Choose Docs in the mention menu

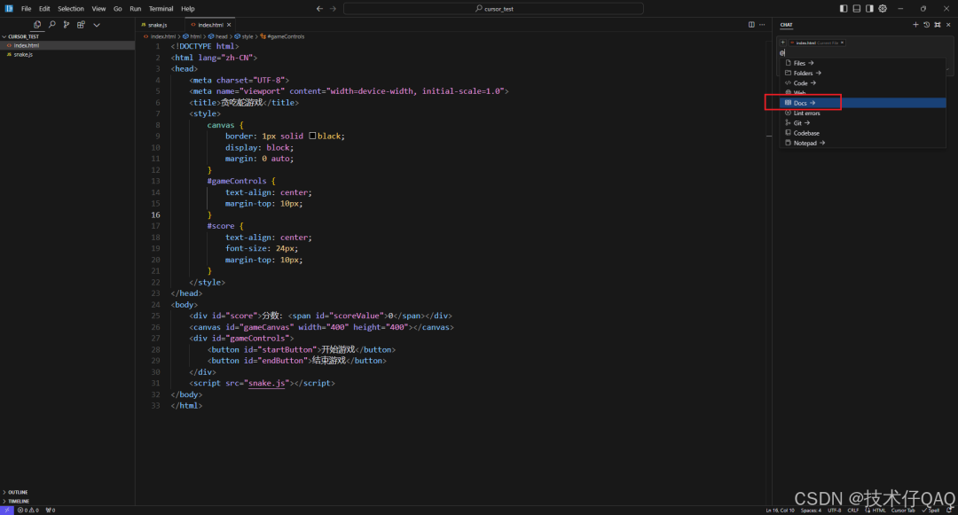tap(863, 103)
